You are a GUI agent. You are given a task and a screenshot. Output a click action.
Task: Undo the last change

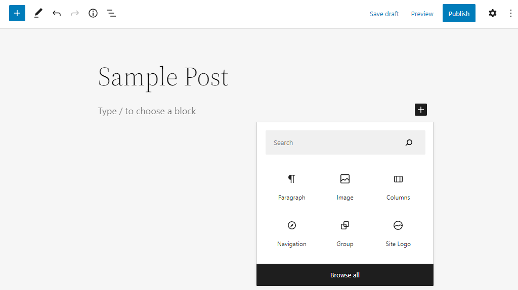tap(57, 14)
